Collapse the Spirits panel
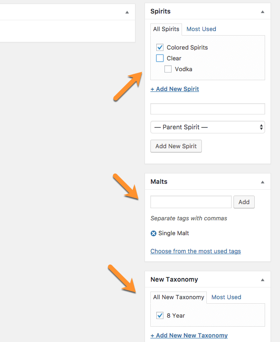Viewport: 280px width, 342px height. pyautogui.click(x=262, y=12)
